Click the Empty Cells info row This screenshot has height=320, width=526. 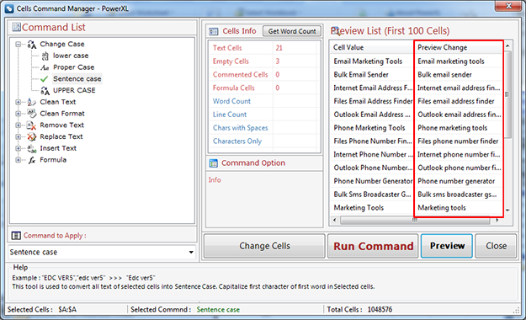pyautogui.click(x=263, y=61)
